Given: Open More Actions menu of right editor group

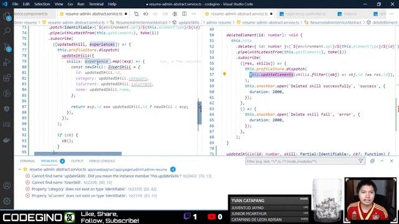Looking at the screenshot, I should pos(392,14).
